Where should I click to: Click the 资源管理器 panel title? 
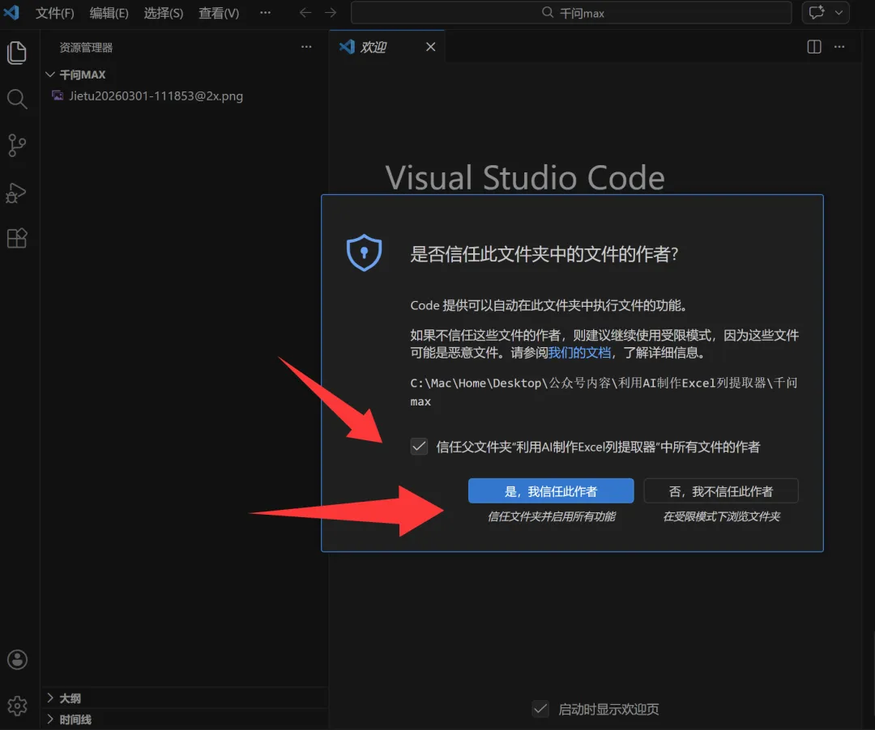pos(86,48)
